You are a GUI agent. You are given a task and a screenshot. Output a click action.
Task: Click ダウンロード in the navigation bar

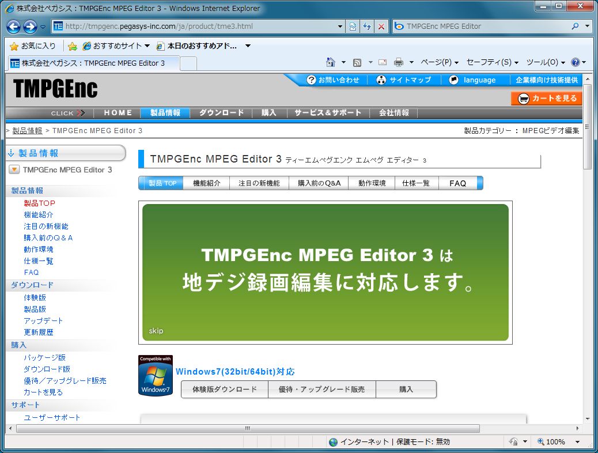pos(221,113)
